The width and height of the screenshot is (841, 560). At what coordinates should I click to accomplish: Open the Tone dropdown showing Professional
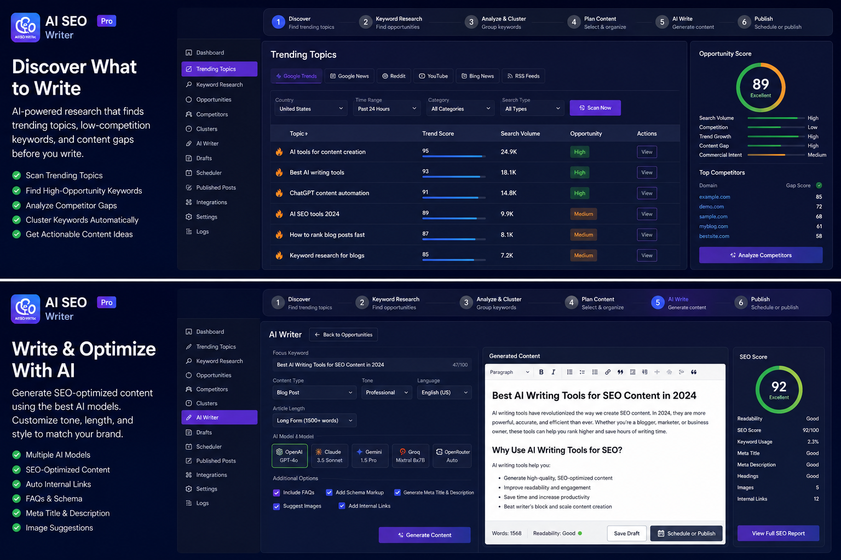(x=387, y=393)
